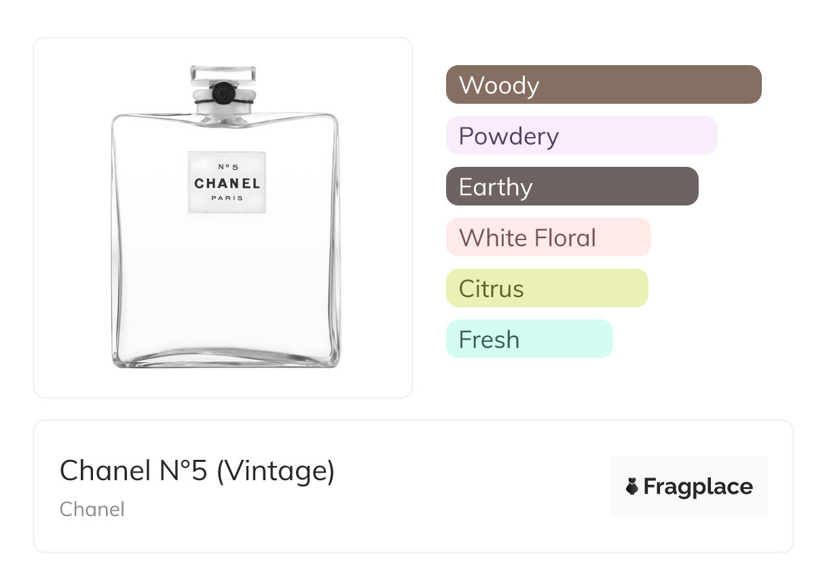This screenshot has height=586, width=827.
Task: Select the Earthy accord bar
Action: pyautogui.click(x=572, y=187)
